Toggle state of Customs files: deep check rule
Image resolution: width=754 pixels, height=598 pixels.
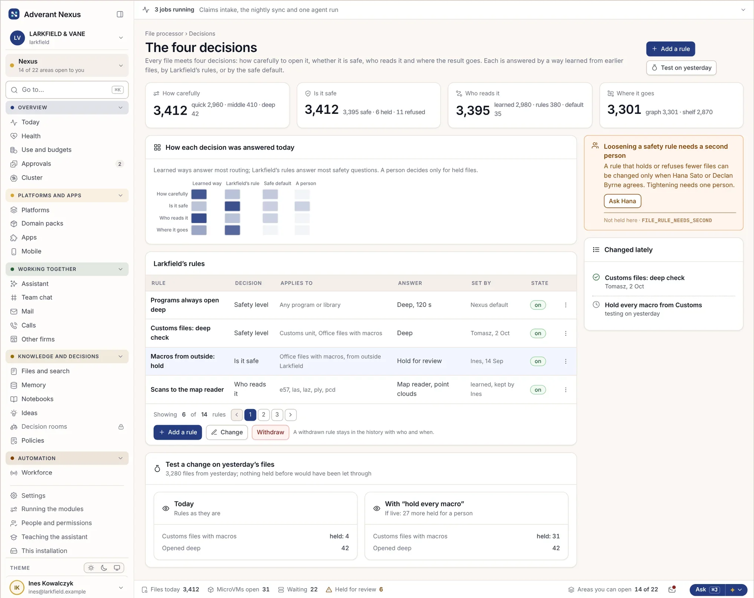click(x=538, y=333)
